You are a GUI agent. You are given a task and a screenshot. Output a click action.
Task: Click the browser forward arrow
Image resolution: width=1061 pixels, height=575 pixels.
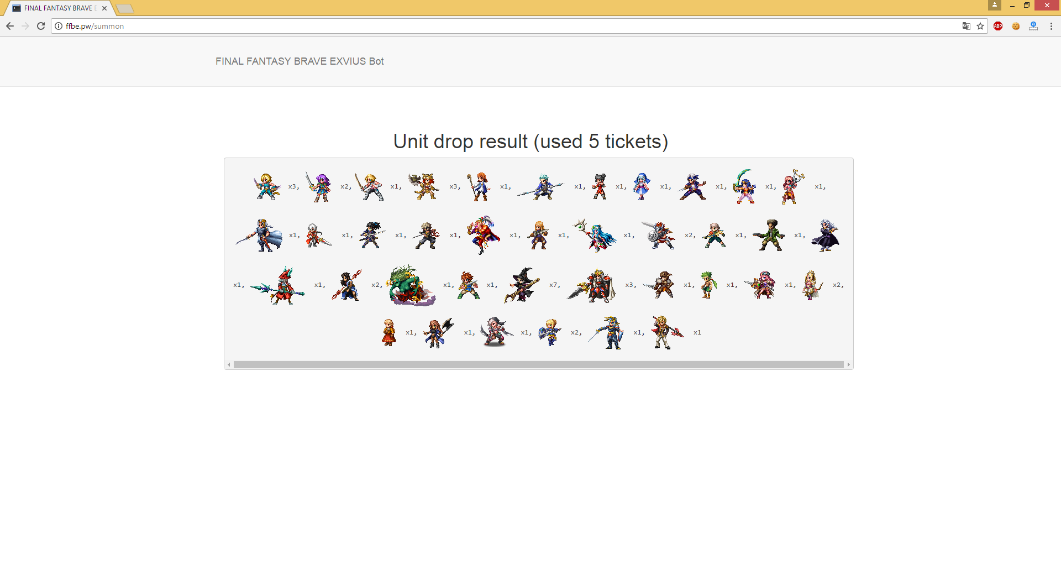[x=25, y=26]
